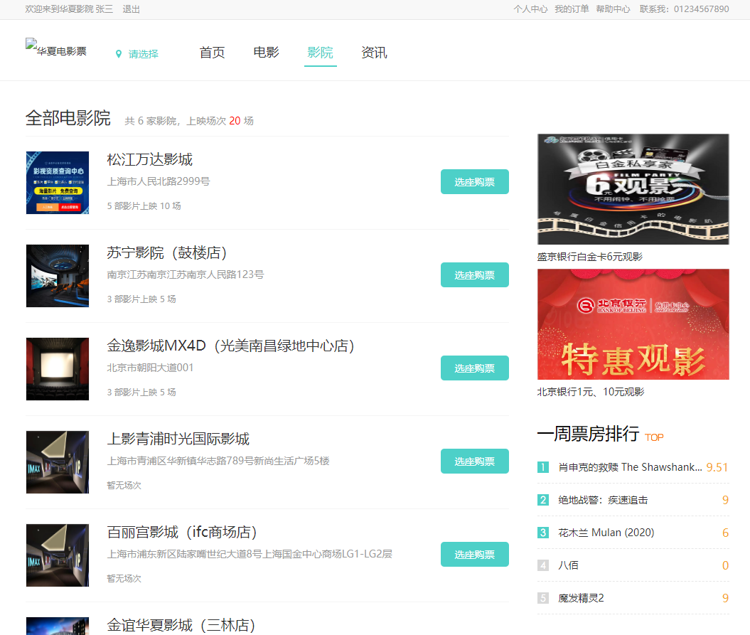Open the 苏宁影院（鼓楼店） thumbnail image
The width and height of the screenshot is (750, 635).
click(x=58, y=276)
